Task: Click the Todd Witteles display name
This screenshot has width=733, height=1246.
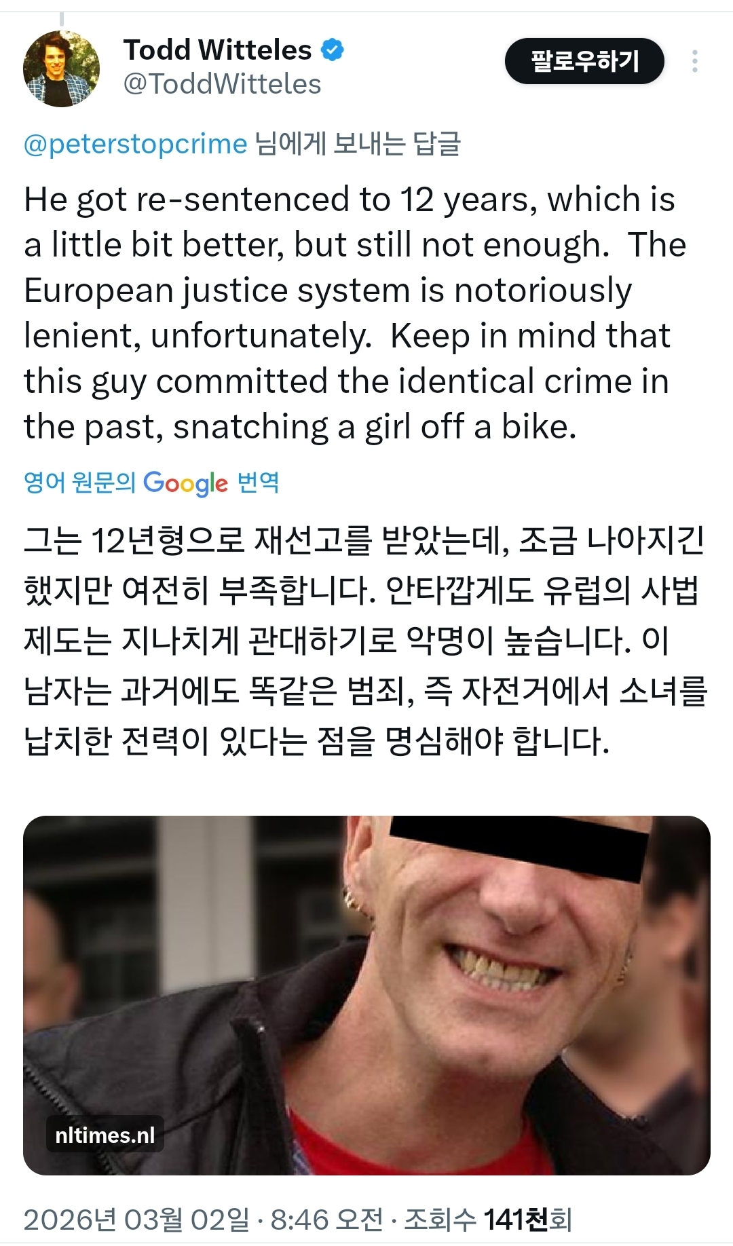Action: [218, 50]
